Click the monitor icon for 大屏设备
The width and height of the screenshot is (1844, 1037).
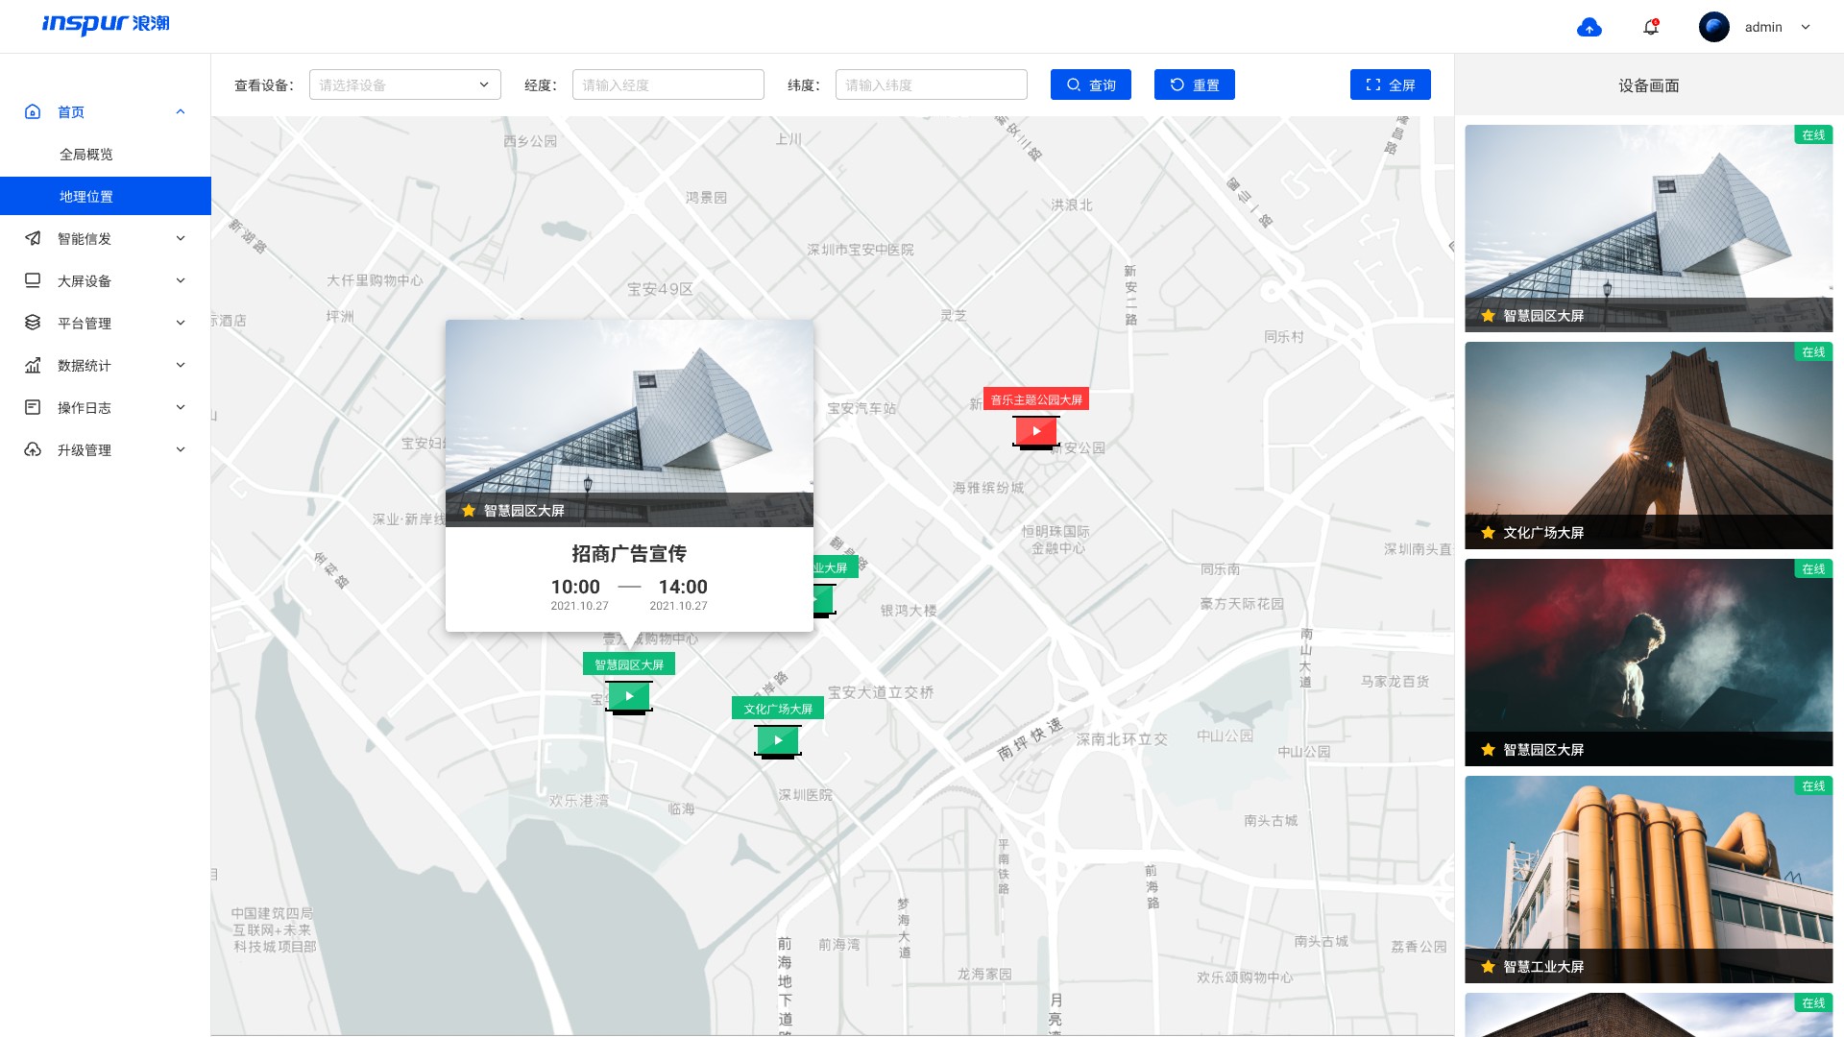tap(33, 280)
